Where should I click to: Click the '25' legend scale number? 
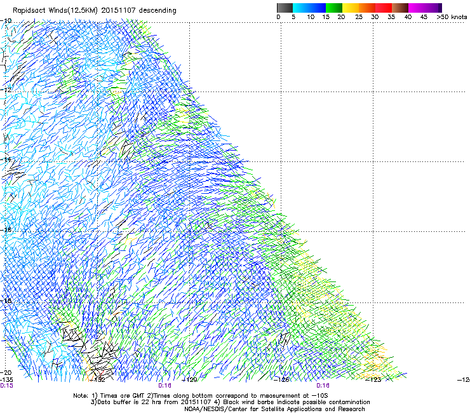(x=359, y=17)
